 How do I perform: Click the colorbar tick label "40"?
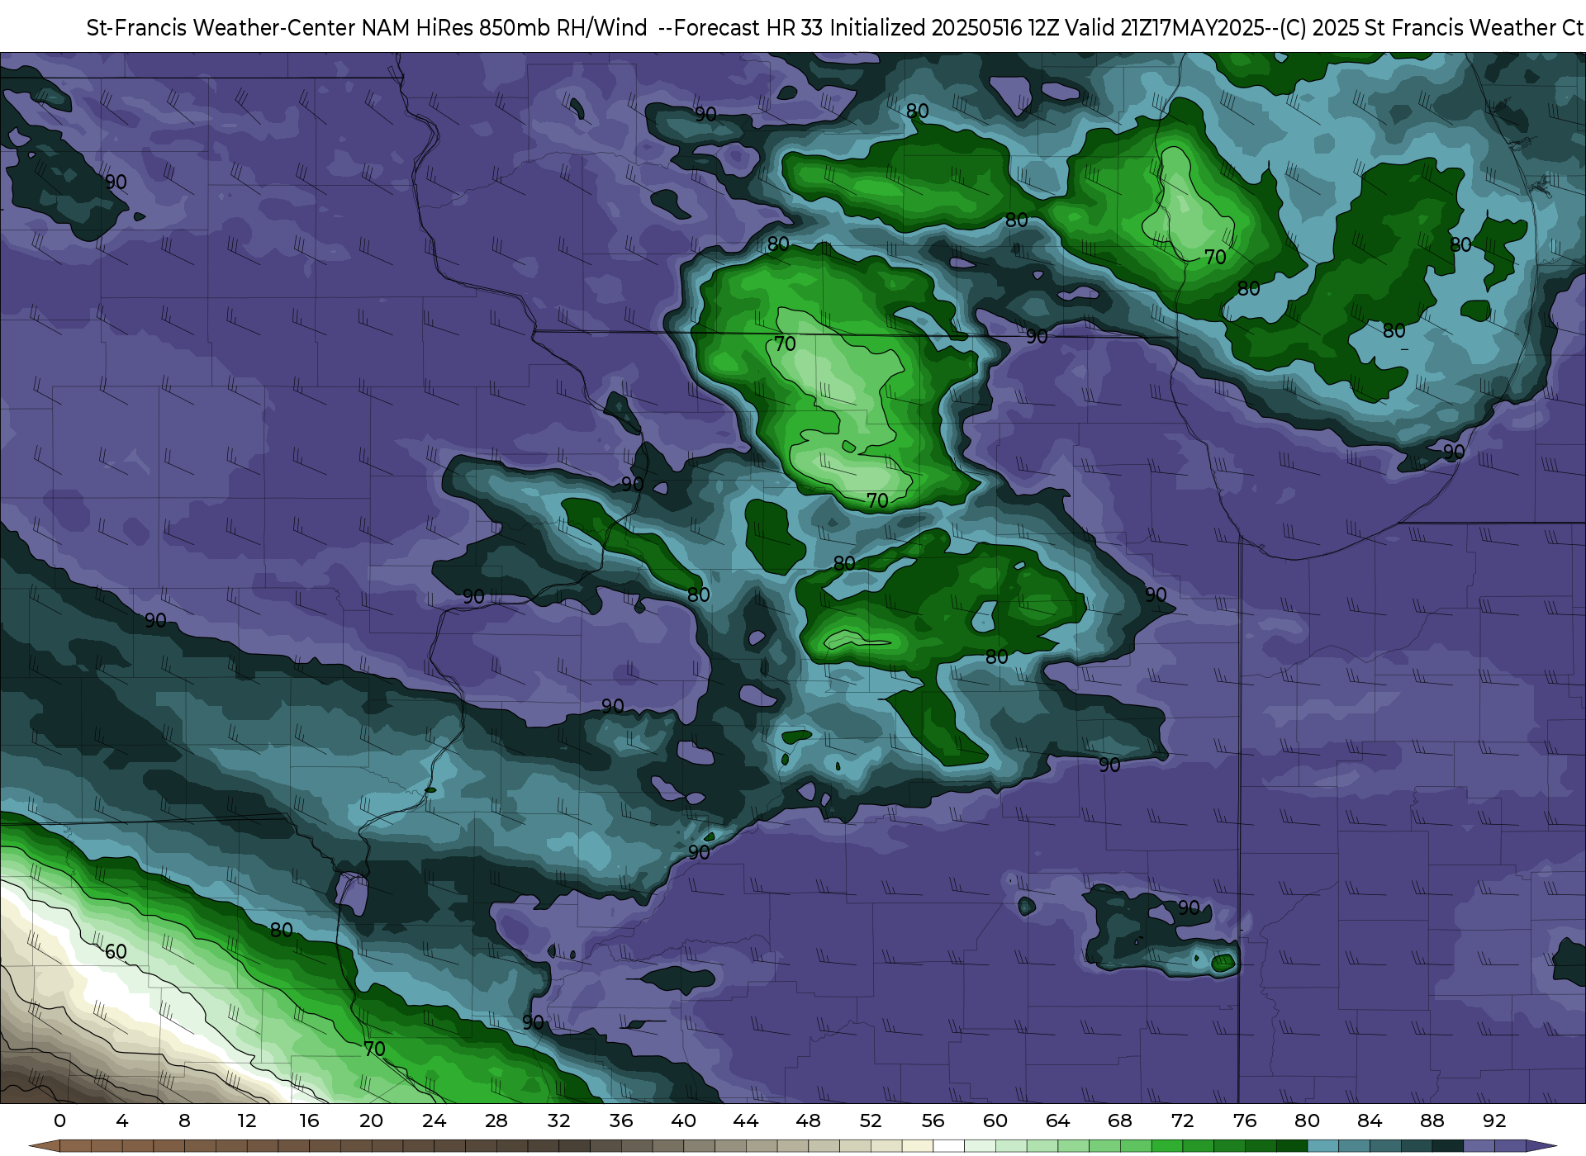[683, 1121]
